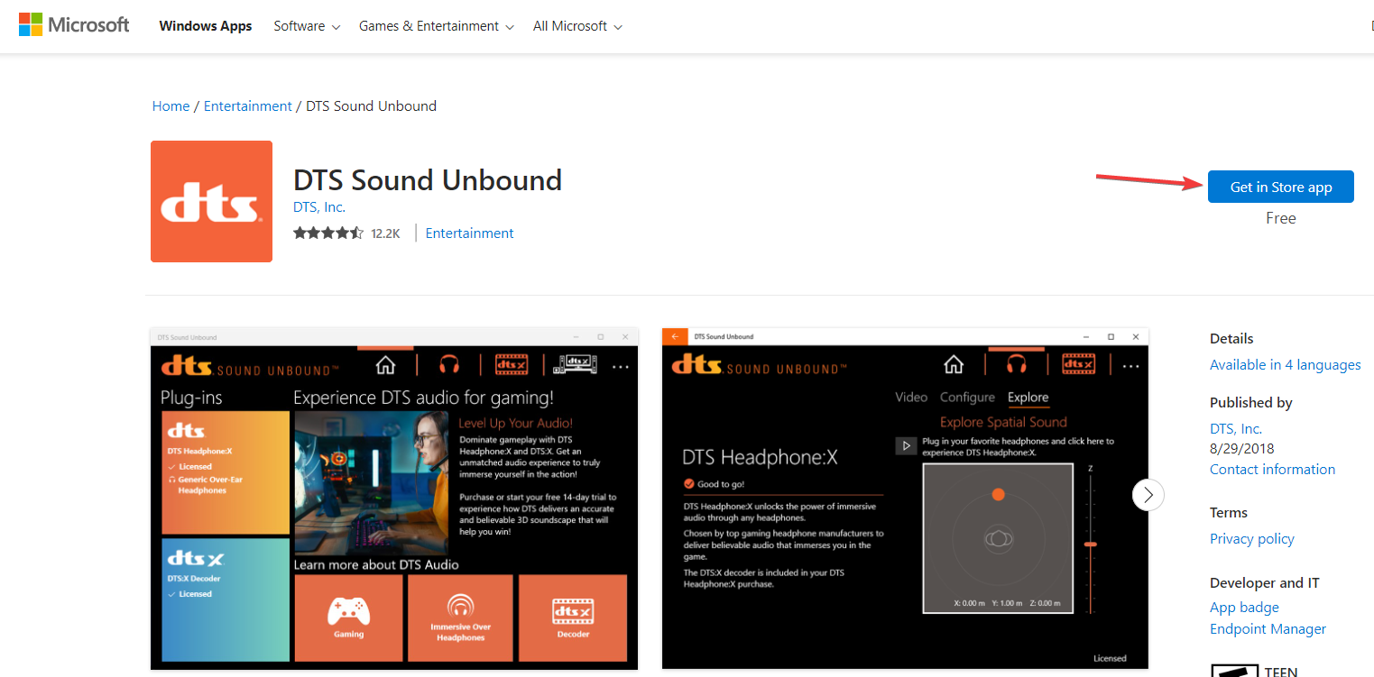Click home icon in first screenshot
Viewport: 1374px width, 677px height.
tap(386, 365)
